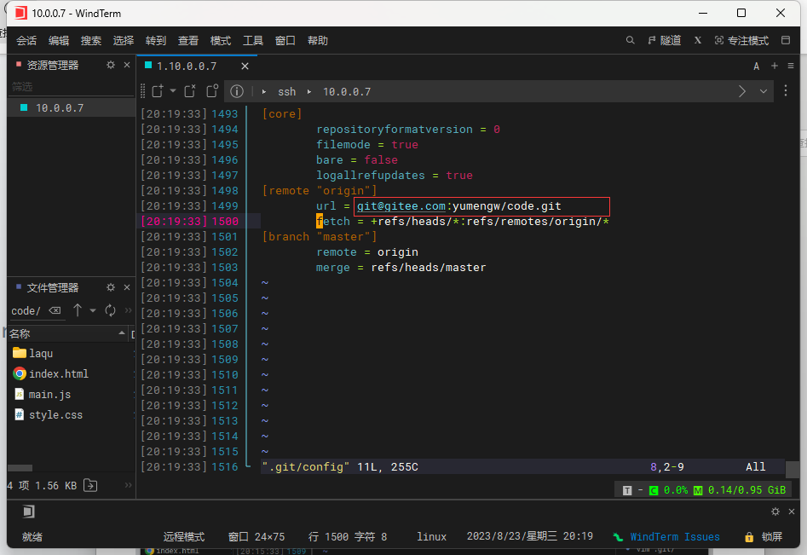Expand the arrow before ssh breadcrumb

264,91
